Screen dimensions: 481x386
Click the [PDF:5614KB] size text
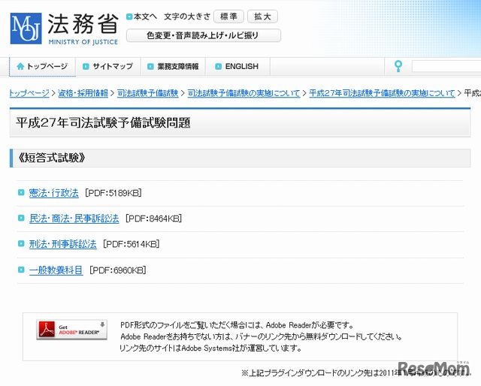point(131,244)
